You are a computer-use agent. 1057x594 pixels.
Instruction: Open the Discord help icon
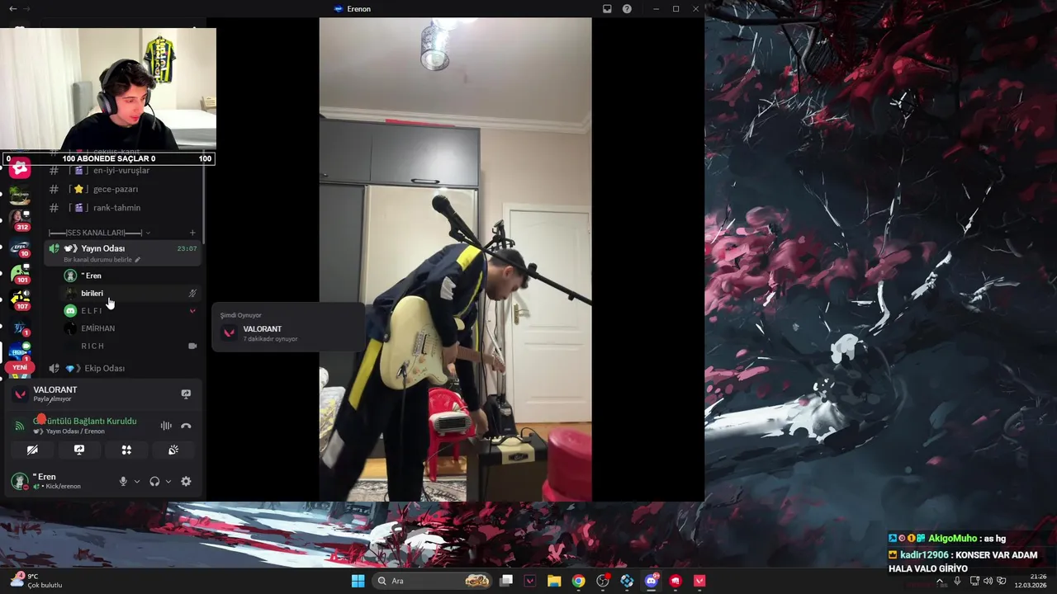[x=627, y=8]
